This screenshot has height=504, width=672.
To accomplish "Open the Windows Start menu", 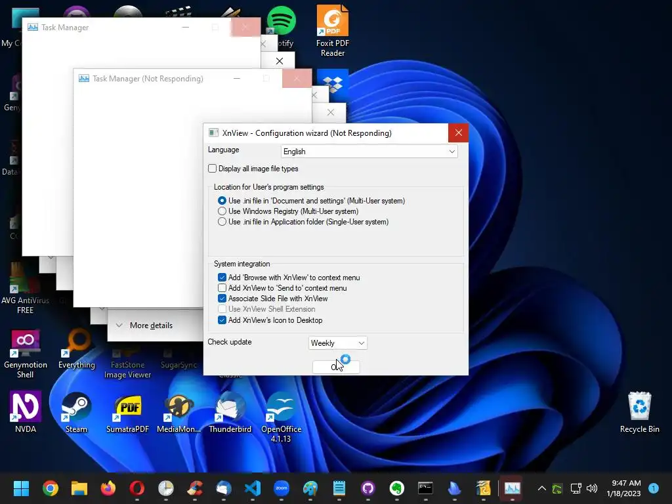I will (21, 488).
